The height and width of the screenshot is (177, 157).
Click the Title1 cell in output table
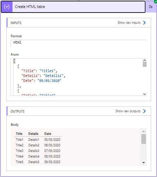coord(19,140)
